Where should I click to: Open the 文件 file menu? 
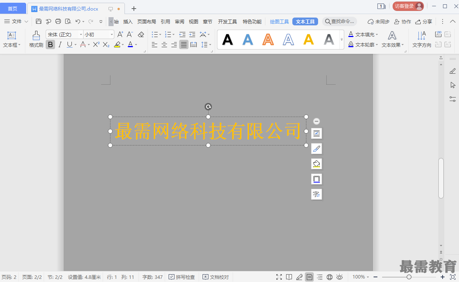(x=16, y=21)
